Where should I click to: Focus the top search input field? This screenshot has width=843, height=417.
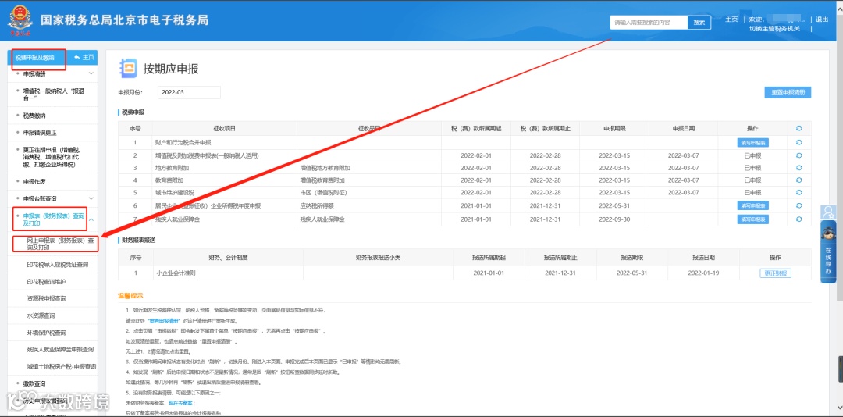(x=649, y=23)
